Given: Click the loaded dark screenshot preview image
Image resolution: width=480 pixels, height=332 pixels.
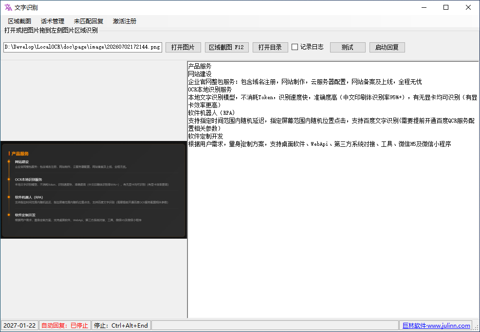Looking at the screenshot, I should tap(93, 190).
